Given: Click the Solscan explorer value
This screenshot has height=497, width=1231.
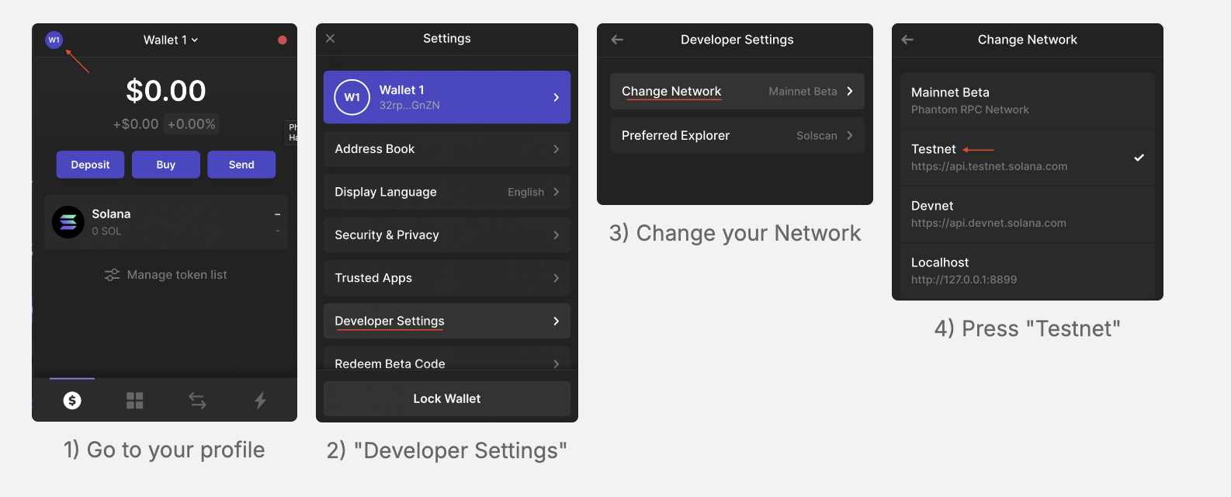Looking at the screenshot, I should point(817,135).
